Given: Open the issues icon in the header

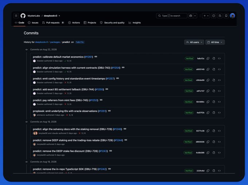Looking at the screenshot, I should tap(213, 16).
